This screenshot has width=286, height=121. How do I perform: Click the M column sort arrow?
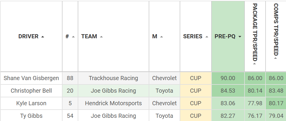(x=162, y=37)
